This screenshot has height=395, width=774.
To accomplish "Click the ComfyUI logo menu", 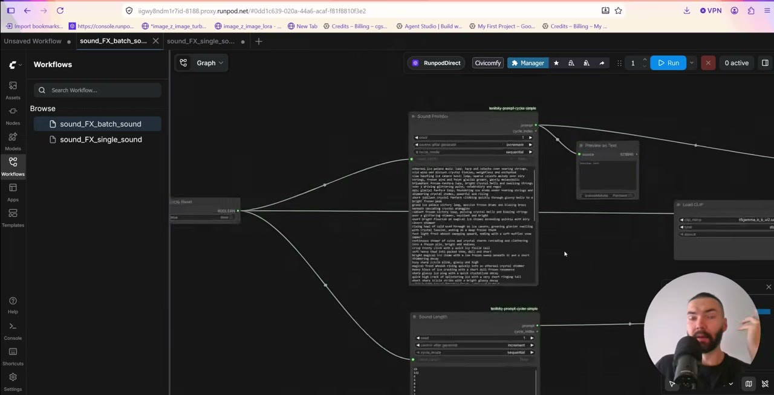I will coord(13,65).
